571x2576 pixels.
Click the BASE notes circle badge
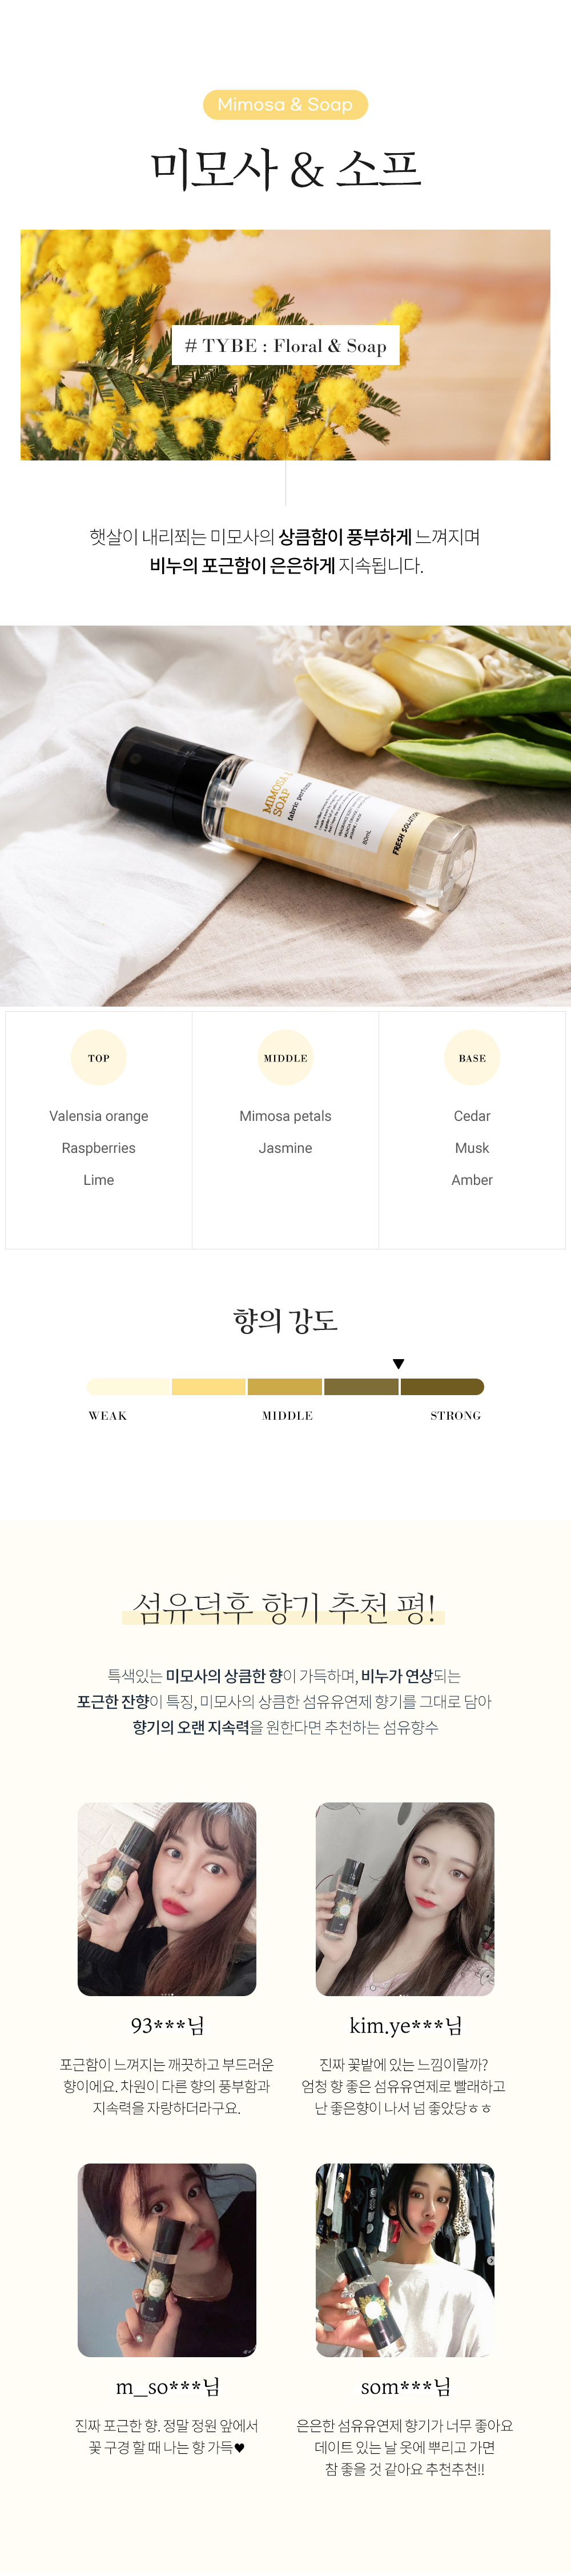click(x=472, y=1058)
